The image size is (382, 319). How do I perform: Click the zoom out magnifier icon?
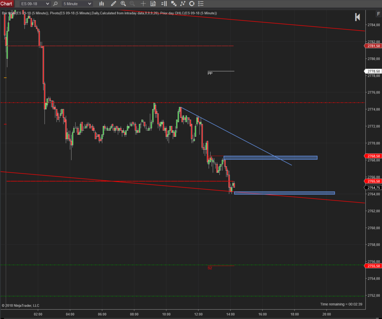(x=132, y=4)
